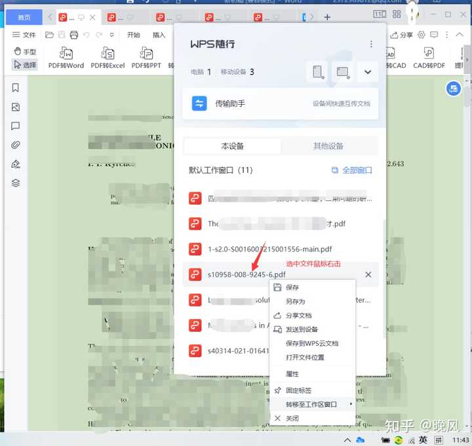Click the cloud icon in system tray
This screenshot has height=446, width=472.
coord(360,440)
